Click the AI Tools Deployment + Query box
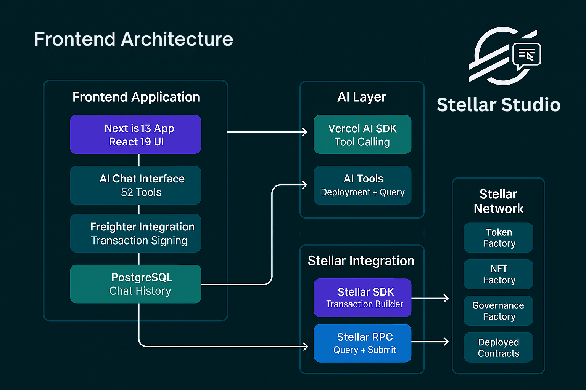 pyautogui.click(x=362, y=185)
